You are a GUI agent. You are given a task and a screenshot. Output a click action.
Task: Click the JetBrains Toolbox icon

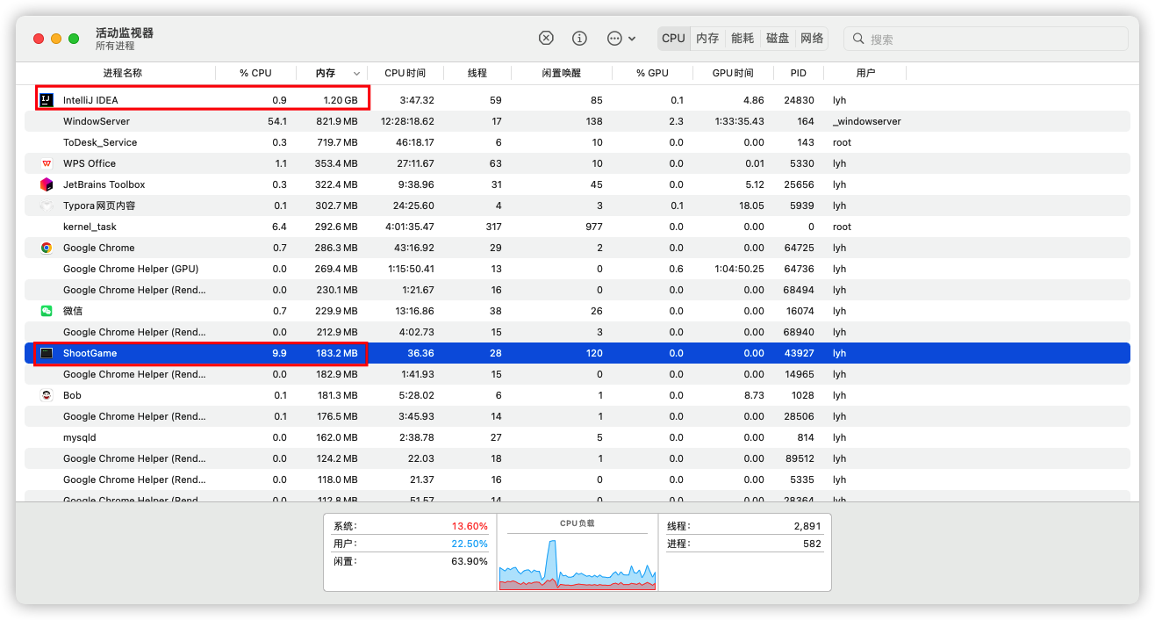click(47, 184)
